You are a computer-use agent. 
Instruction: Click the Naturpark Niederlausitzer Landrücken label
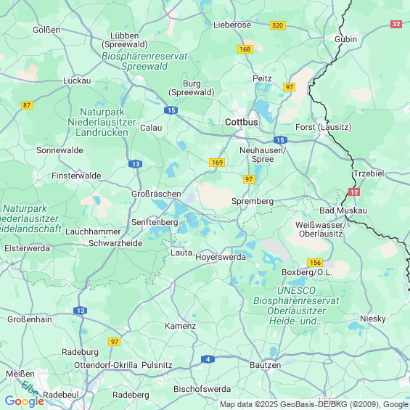click(x=102, y=122)
